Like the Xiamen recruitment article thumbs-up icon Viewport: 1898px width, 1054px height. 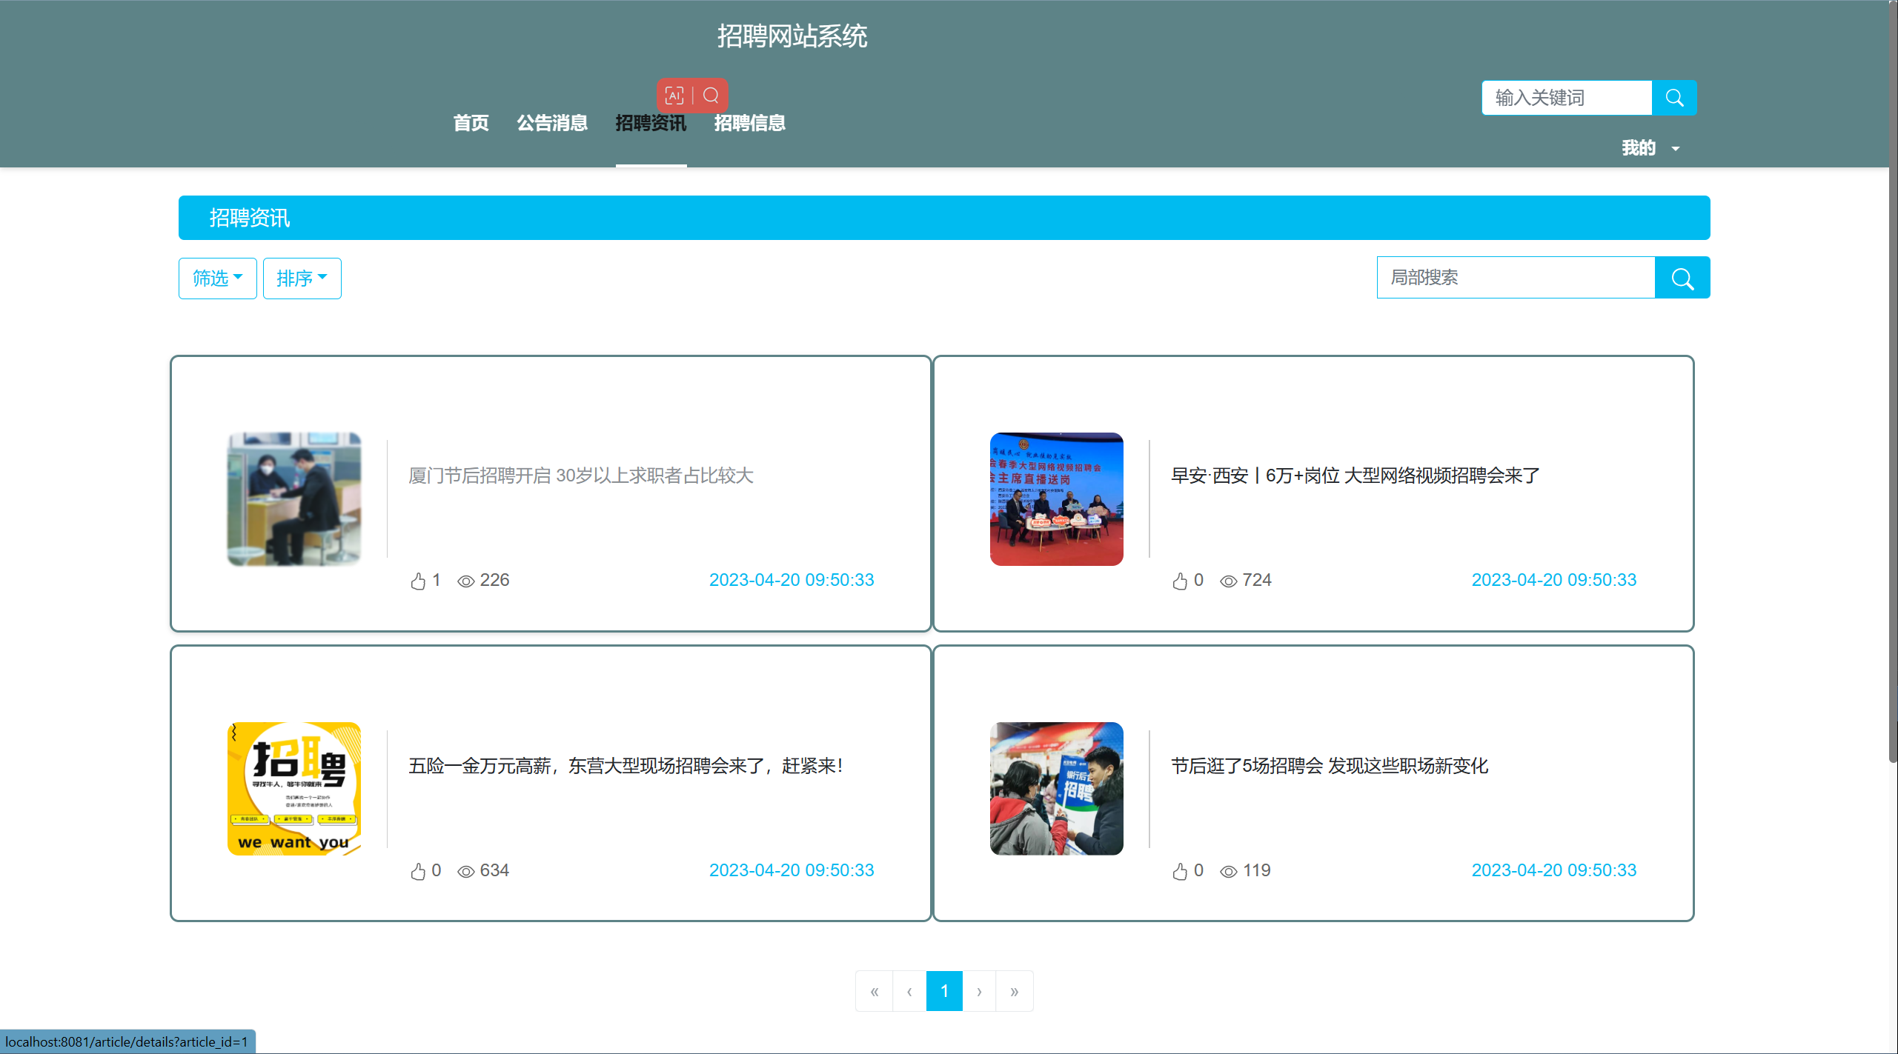(418, 581)
